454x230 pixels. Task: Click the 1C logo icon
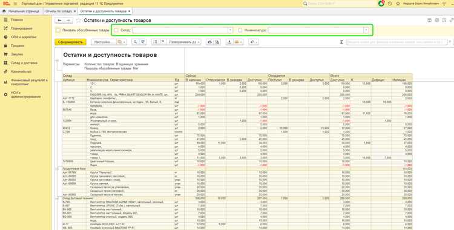[x=6, y=4]
